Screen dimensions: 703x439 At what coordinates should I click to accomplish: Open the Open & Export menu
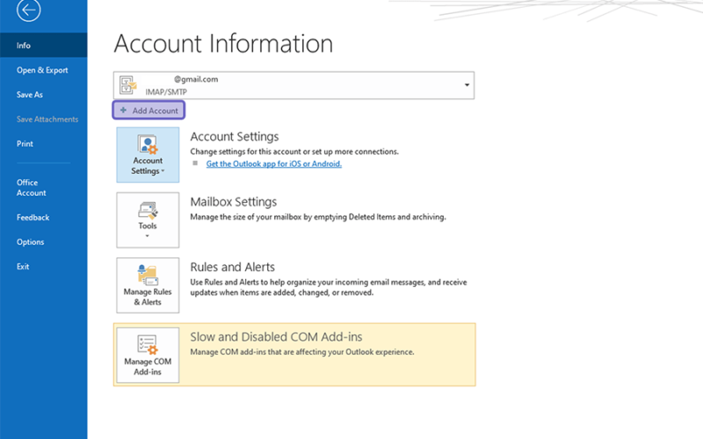click(x=43, y=70)
